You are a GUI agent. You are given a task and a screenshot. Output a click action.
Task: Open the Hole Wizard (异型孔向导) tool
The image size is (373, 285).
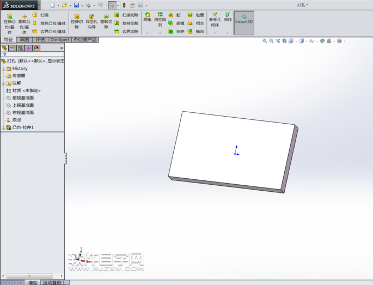tap(91, 23)
